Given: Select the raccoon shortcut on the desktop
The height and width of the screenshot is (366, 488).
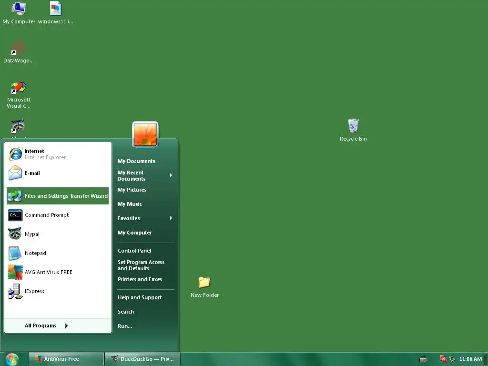Looking at the screenshot, I should pos(18,127).
